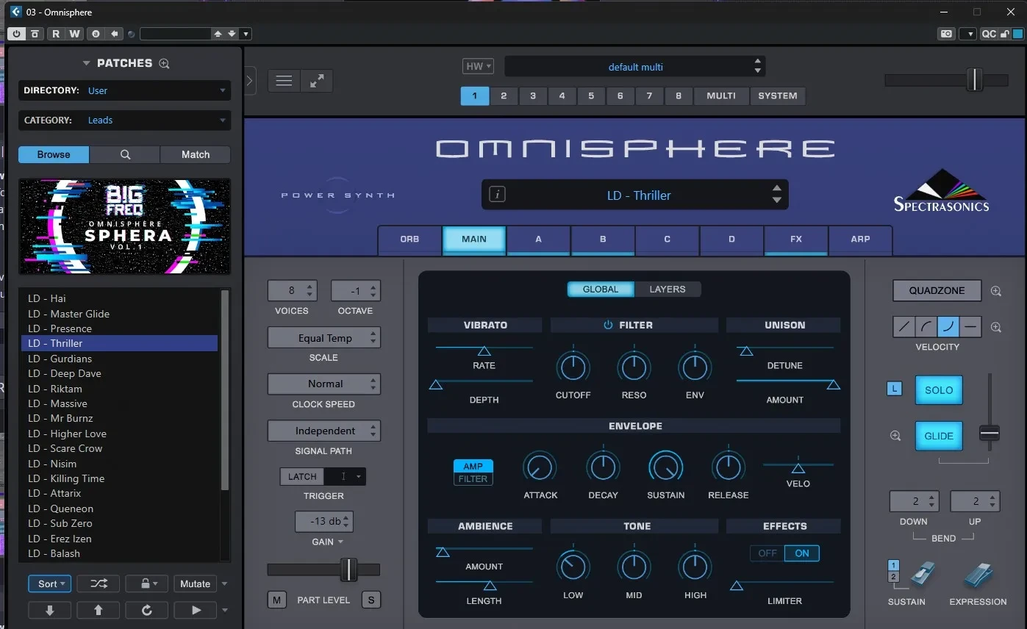Toggle the LATCH trigger button
Image resolution: width=1027 pixels, height=629 pixels.
coord(302,476)
